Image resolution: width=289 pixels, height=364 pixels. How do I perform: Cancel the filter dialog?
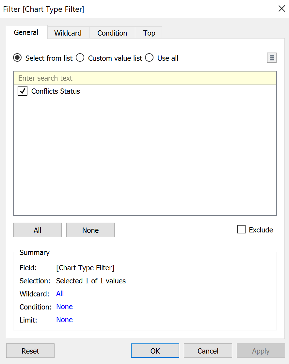[208, 351]
